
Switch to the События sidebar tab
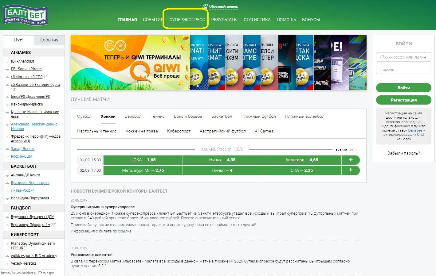(49, 40)
